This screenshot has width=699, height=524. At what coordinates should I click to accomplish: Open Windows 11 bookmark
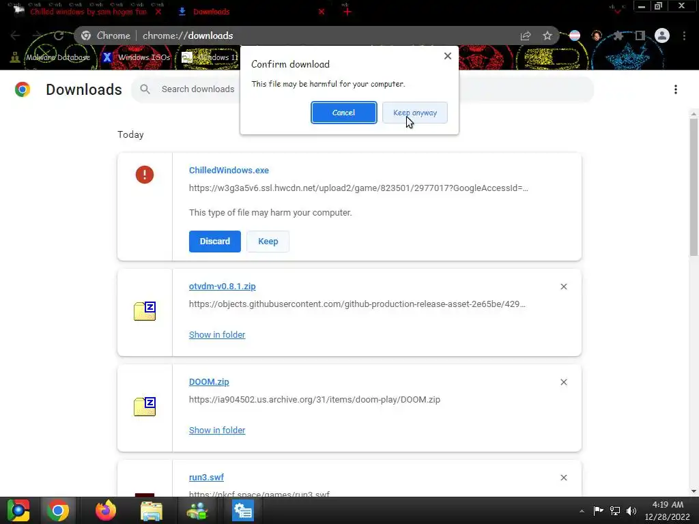[x=211, y=57]
